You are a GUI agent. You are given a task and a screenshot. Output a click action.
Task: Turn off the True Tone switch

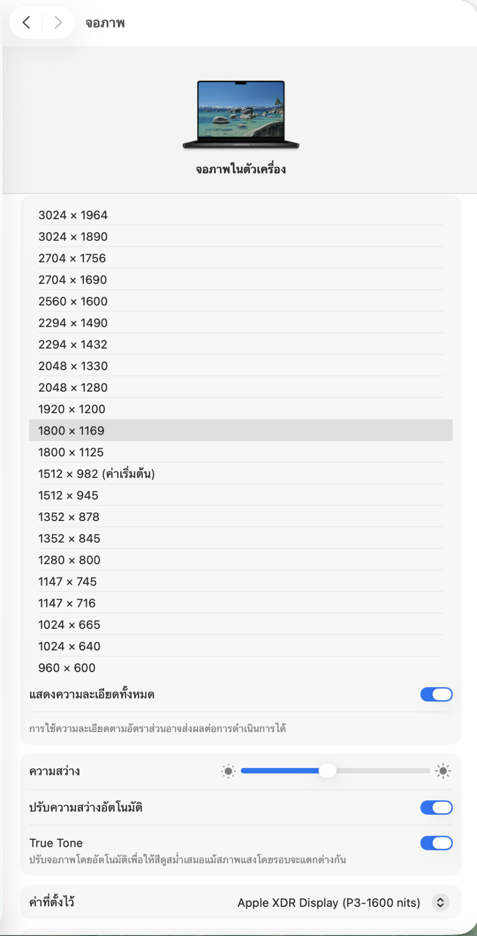pyautogui.click(x=436, y=843)
